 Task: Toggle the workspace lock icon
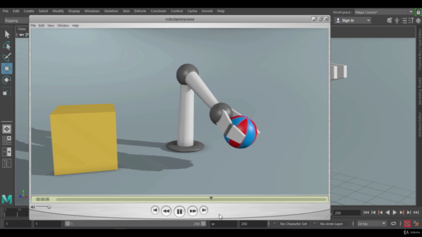(x=418, y=12)
